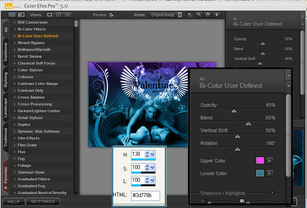Switch to the Landscape tab
Screen dimensions: 307x208
click(6, 108)
